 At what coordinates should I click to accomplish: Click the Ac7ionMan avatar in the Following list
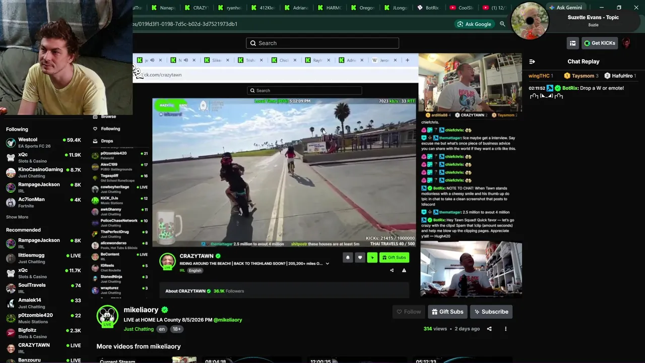tap(11, 203)
